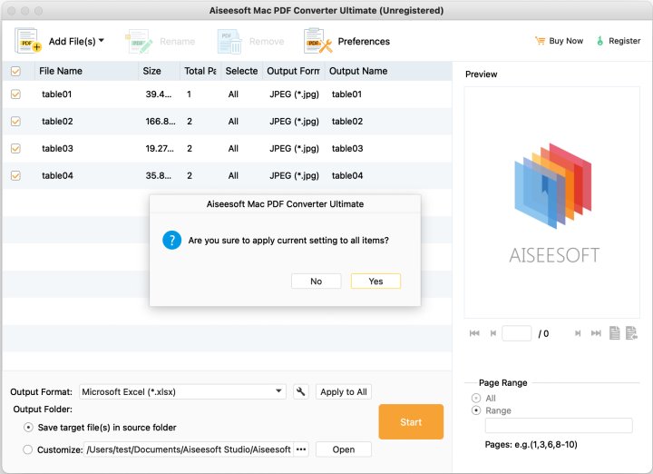
Task: Click table02 output format JPEG cell
Action: tap(294, 122)
